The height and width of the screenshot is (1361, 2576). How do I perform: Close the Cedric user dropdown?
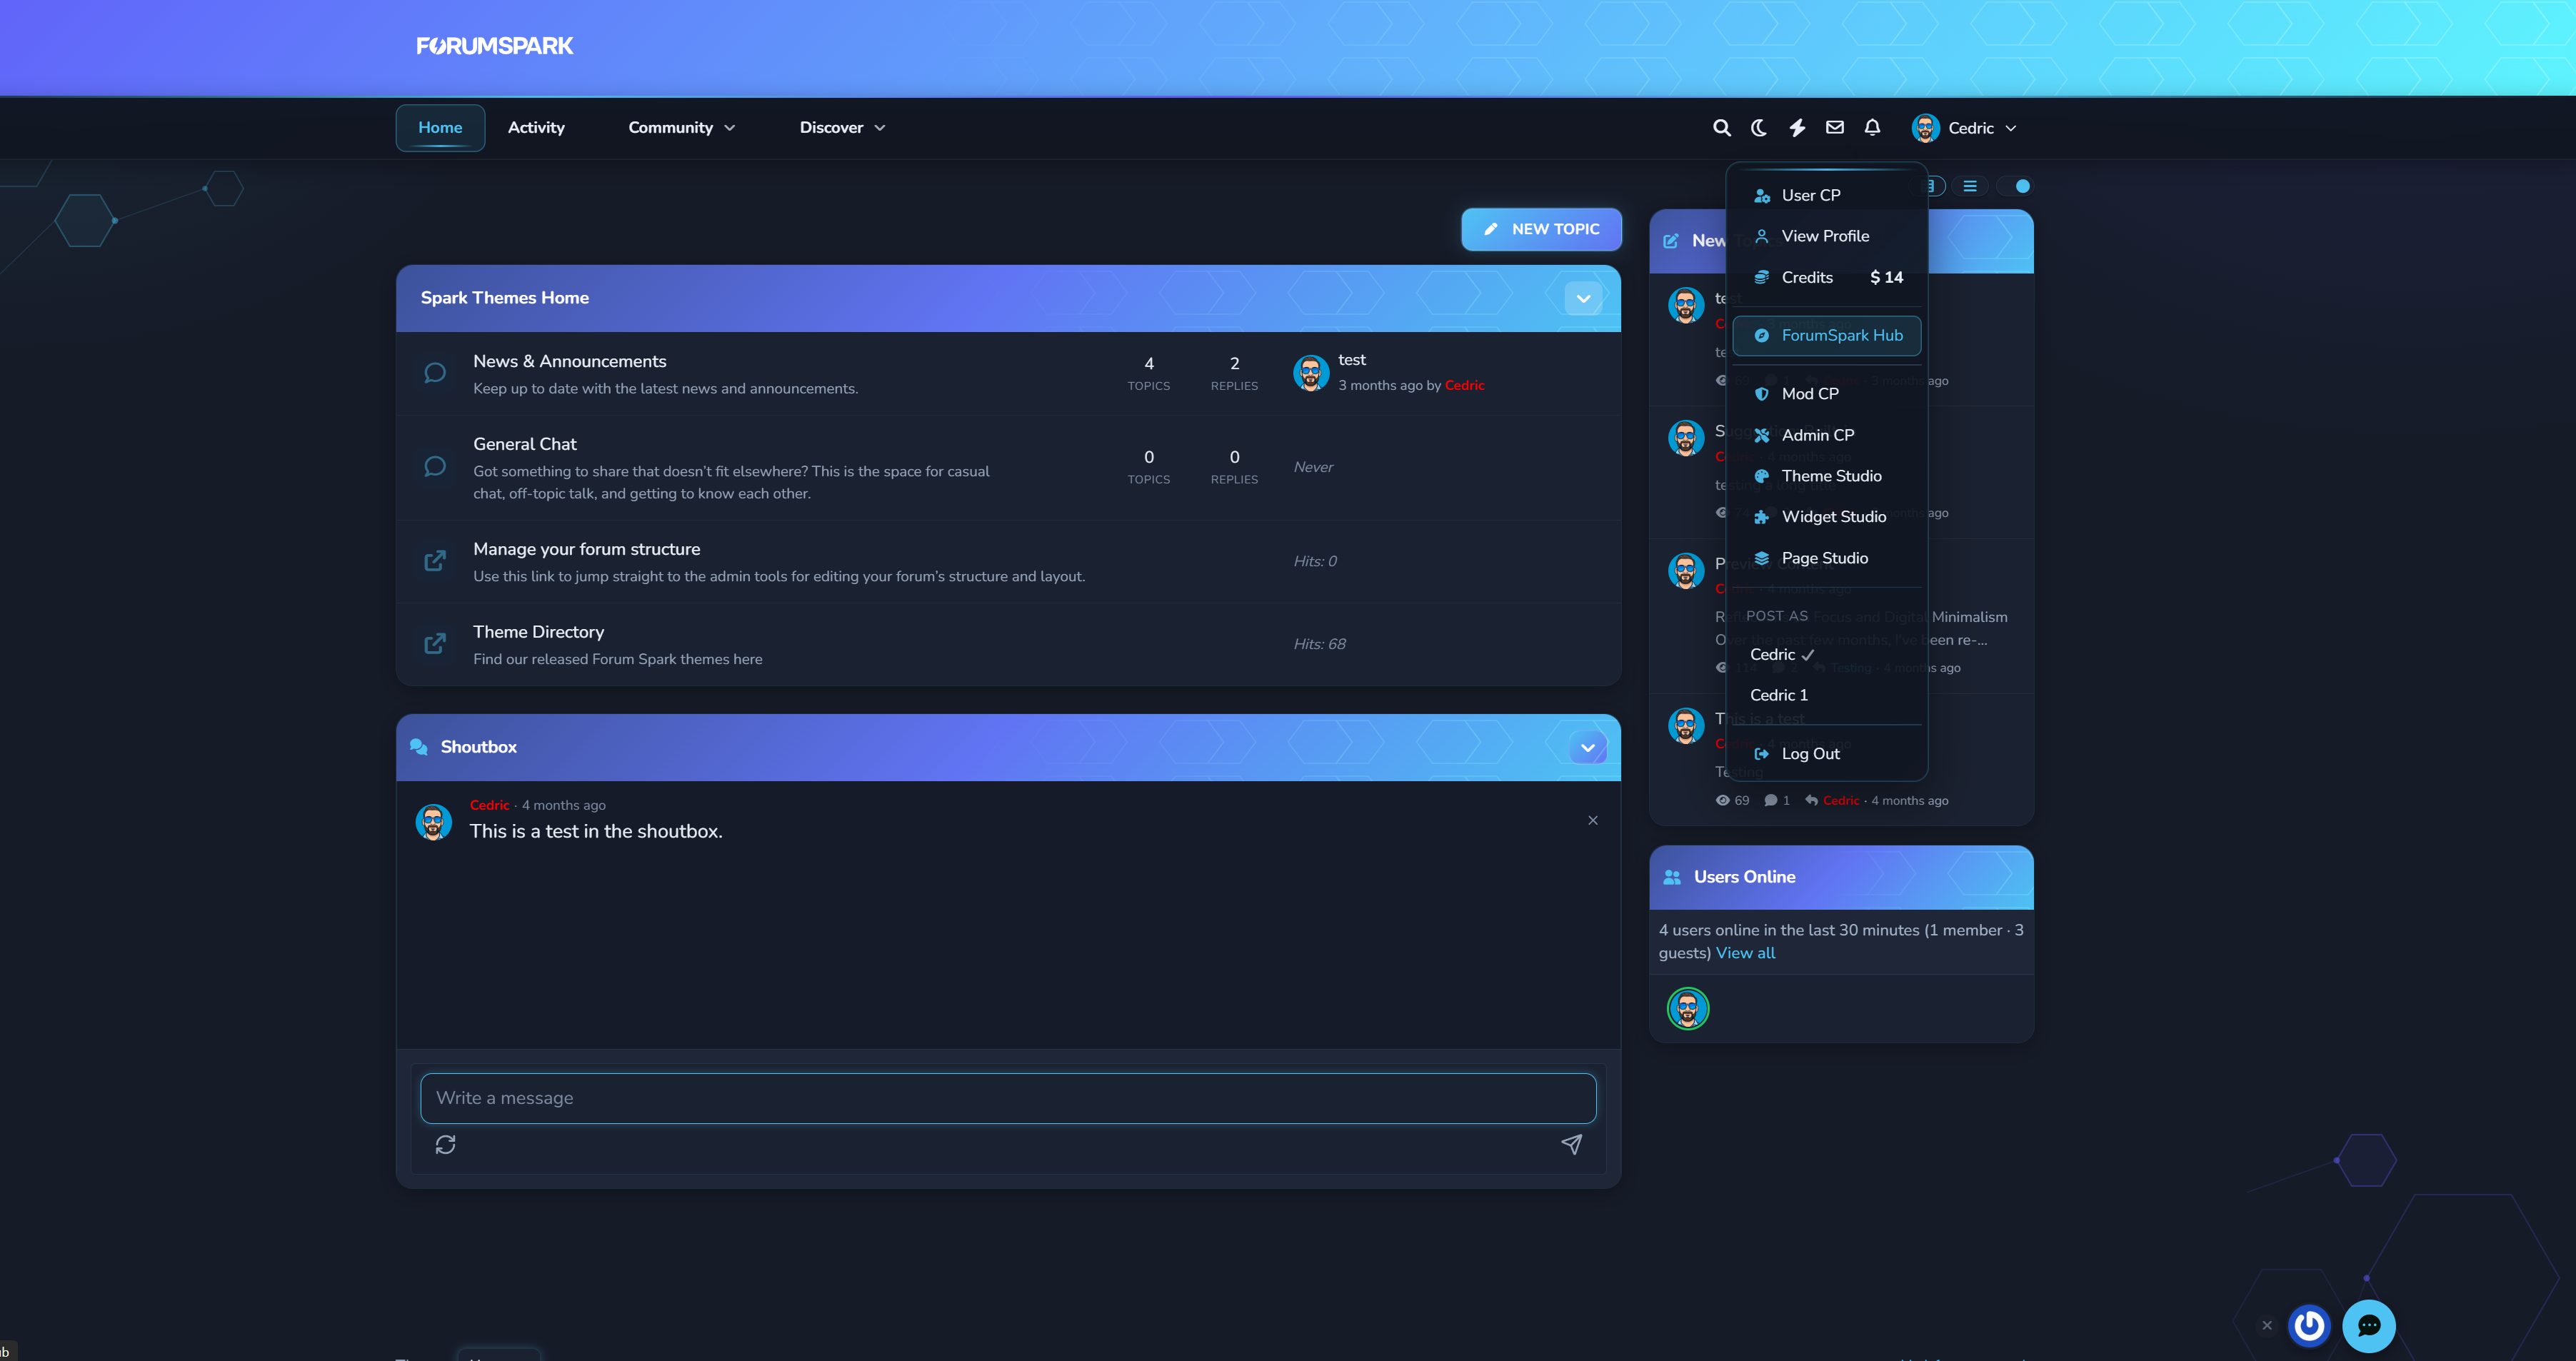pyautogui.click(x=1964, y=128)
